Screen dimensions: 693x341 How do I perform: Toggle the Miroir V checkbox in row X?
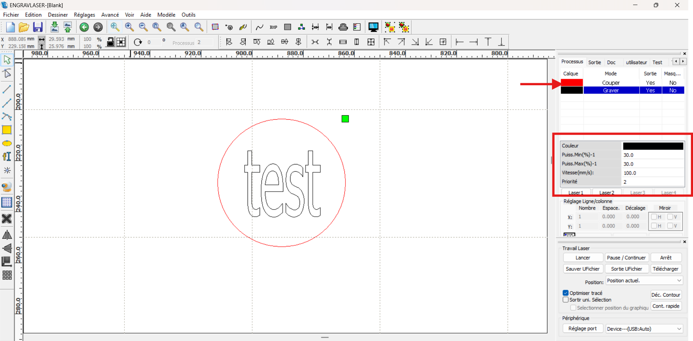[x=670, y=217]
